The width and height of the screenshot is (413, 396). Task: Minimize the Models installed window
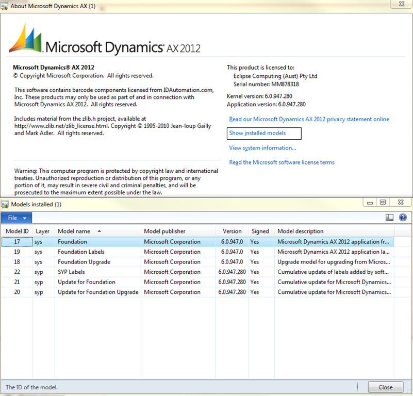pyautogui.click(x=370, y=202)
